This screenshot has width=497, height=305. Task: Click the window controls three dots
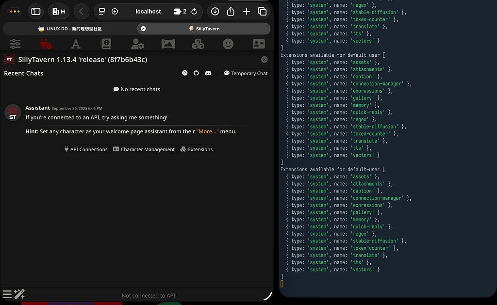[x=15, y=12]
